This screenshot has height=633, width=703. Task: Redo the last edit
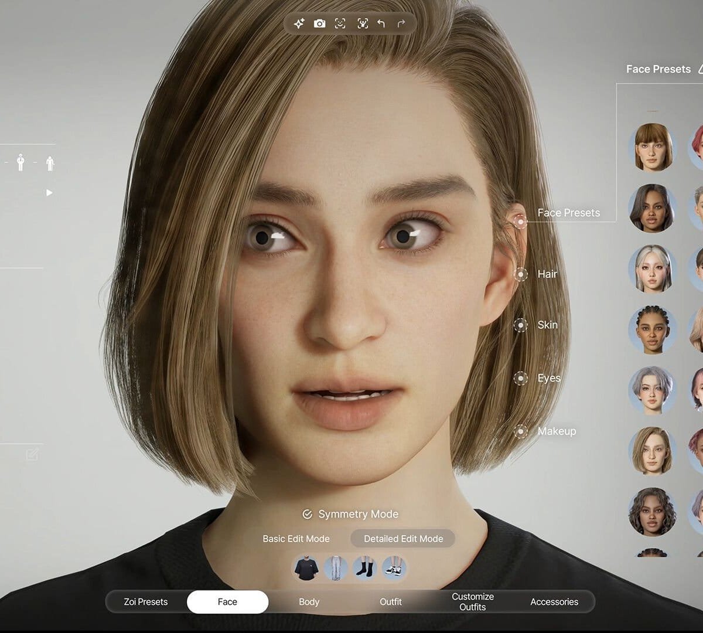point(401,23)
